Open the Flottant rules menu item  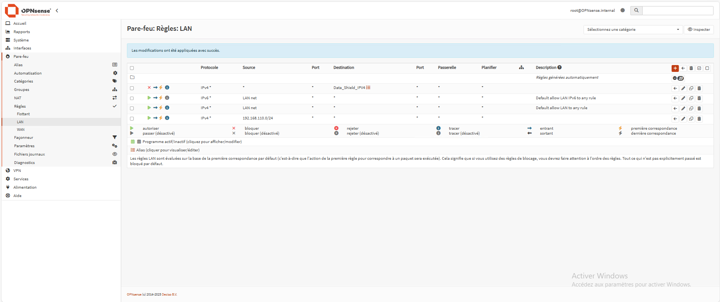(x=23, y=114)
